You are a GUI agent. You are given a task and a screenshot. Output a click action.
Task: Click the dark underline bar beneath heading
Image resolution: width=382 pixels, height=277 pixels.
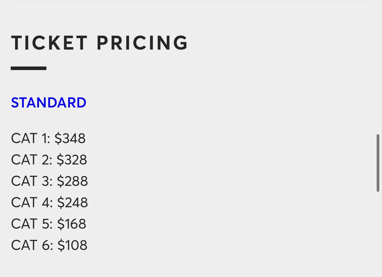29,68
